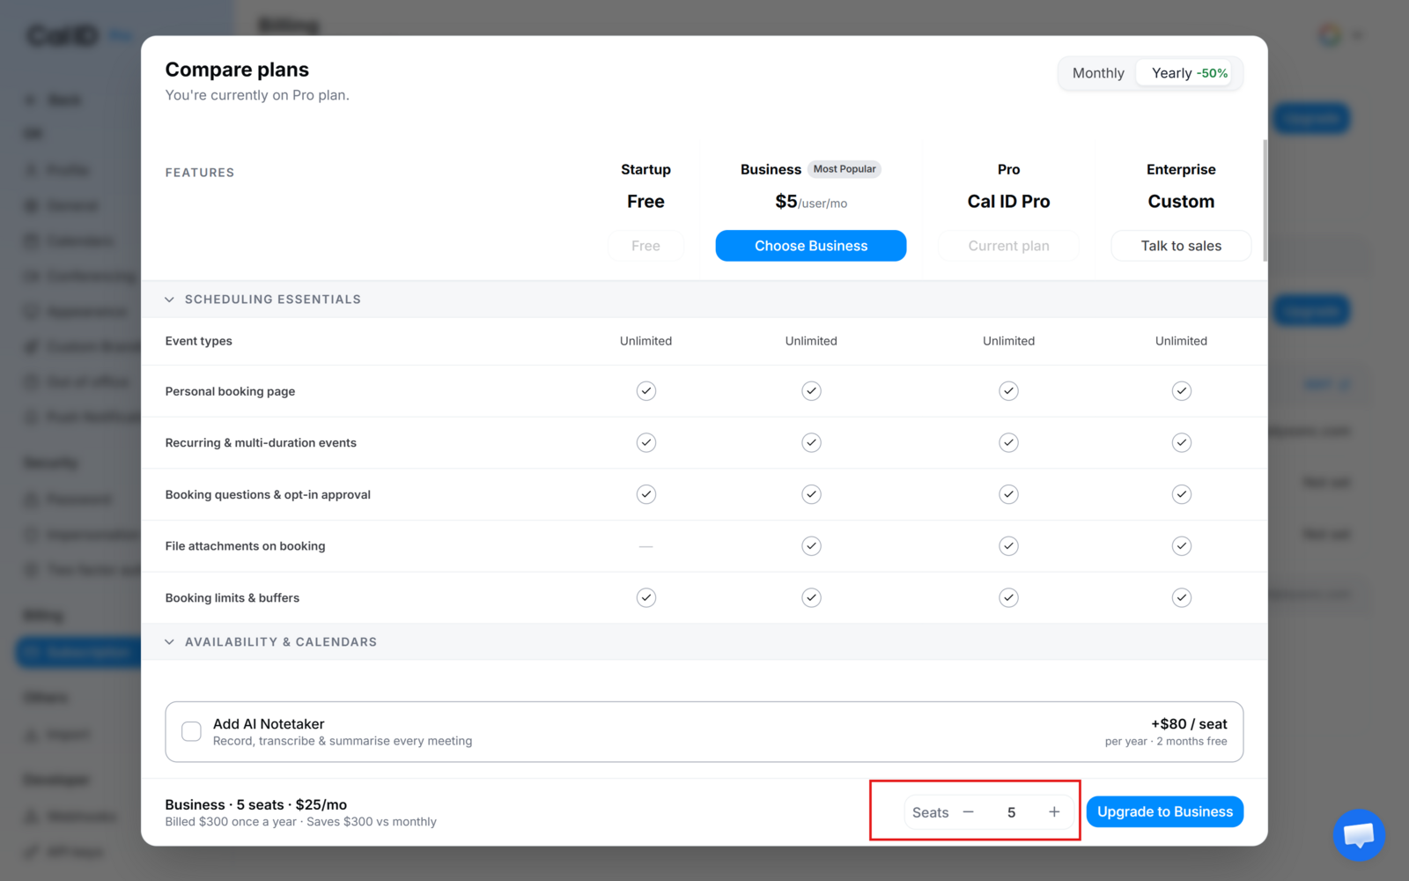Collapse the Availability & Calendars section

pos(169,642)
